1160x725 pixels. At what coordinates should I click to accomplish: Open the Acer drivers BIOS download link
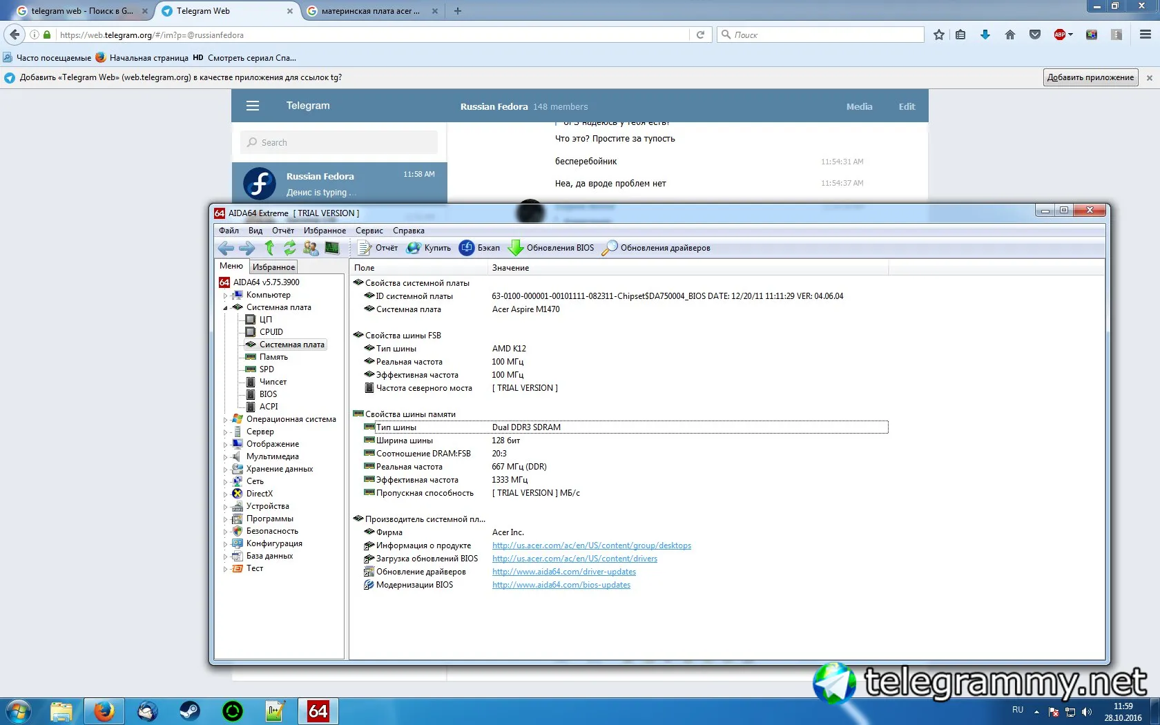pyautogui.click(x=574, y=559)
